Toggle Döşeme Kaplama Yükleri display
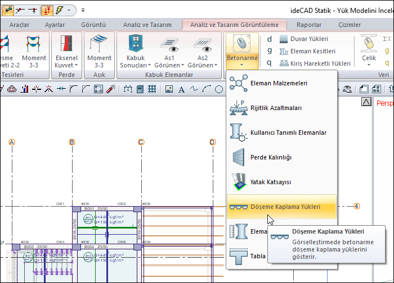 click(x=280, y=207)
